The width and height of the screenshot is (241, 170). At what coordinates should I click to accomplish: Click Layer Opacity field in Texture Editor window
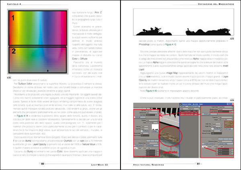pos(224,112)
